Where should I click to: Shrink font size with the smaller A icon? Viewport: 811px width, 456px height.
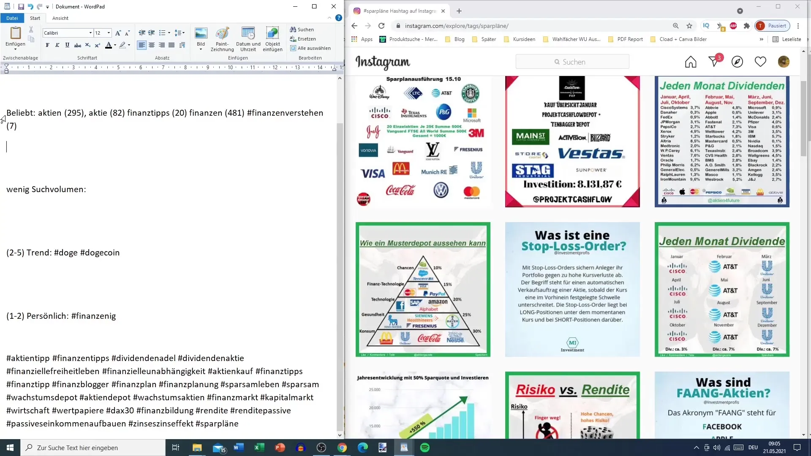point(127,33)
